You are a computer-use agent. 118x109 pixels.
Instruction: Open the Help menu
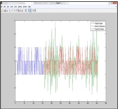30,7
